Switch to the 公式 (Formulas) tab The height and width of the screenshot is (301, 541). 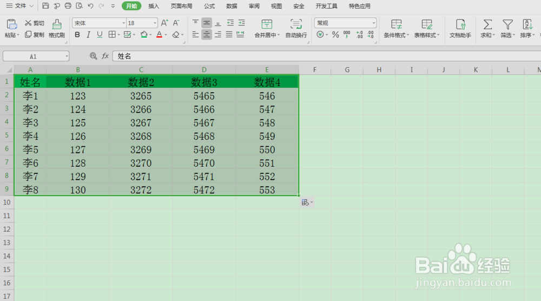click(x=209, y=6)
